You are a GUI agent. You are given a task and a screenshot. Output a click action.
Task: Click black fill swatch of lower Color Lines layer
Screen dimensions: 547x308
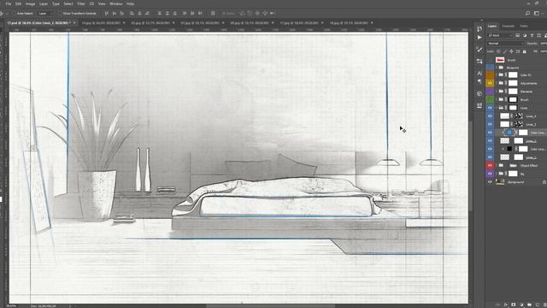click(509, 149)
